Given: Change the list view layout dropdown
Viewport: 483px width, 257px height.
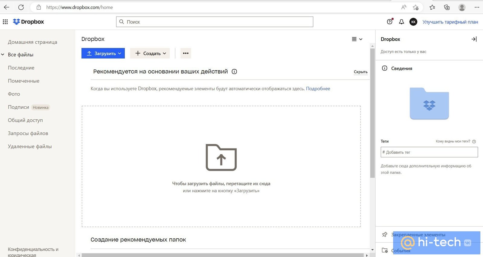Looking at the screenshot, I should pos(357,39).
